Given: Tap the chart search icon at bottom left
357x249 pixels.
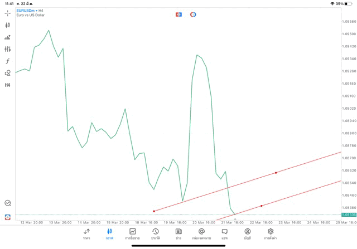Looking at the screenshot, I should pyautogui.click(x=8, y=203).
